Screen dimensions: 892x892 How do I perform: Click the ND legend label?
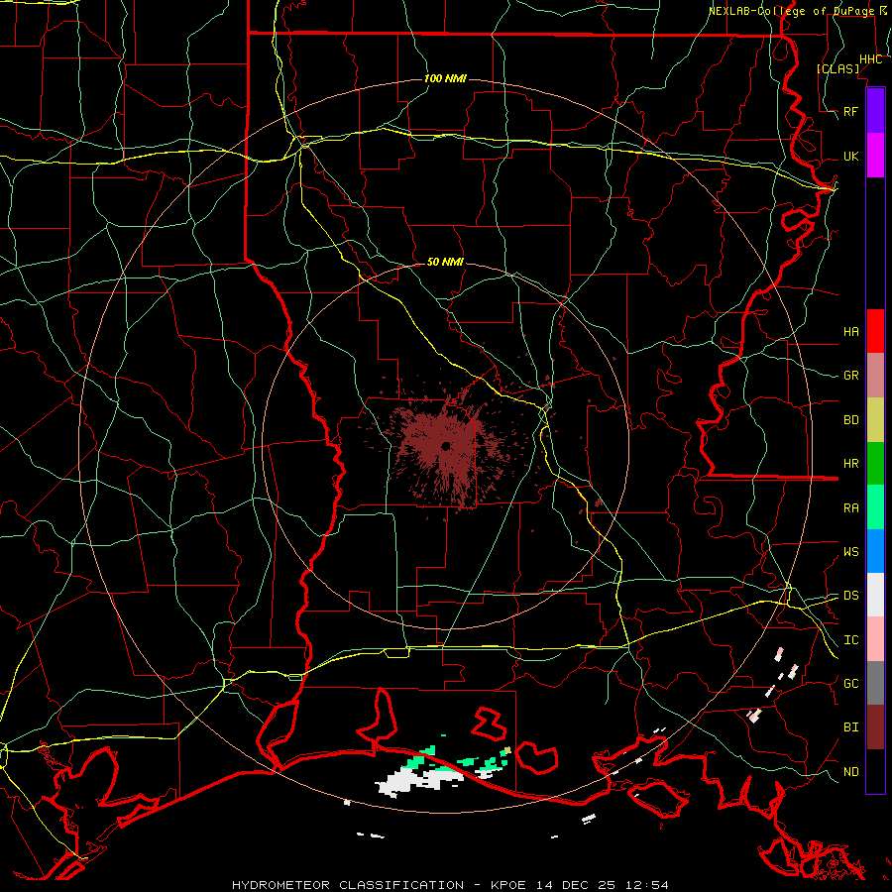(850, 772)
